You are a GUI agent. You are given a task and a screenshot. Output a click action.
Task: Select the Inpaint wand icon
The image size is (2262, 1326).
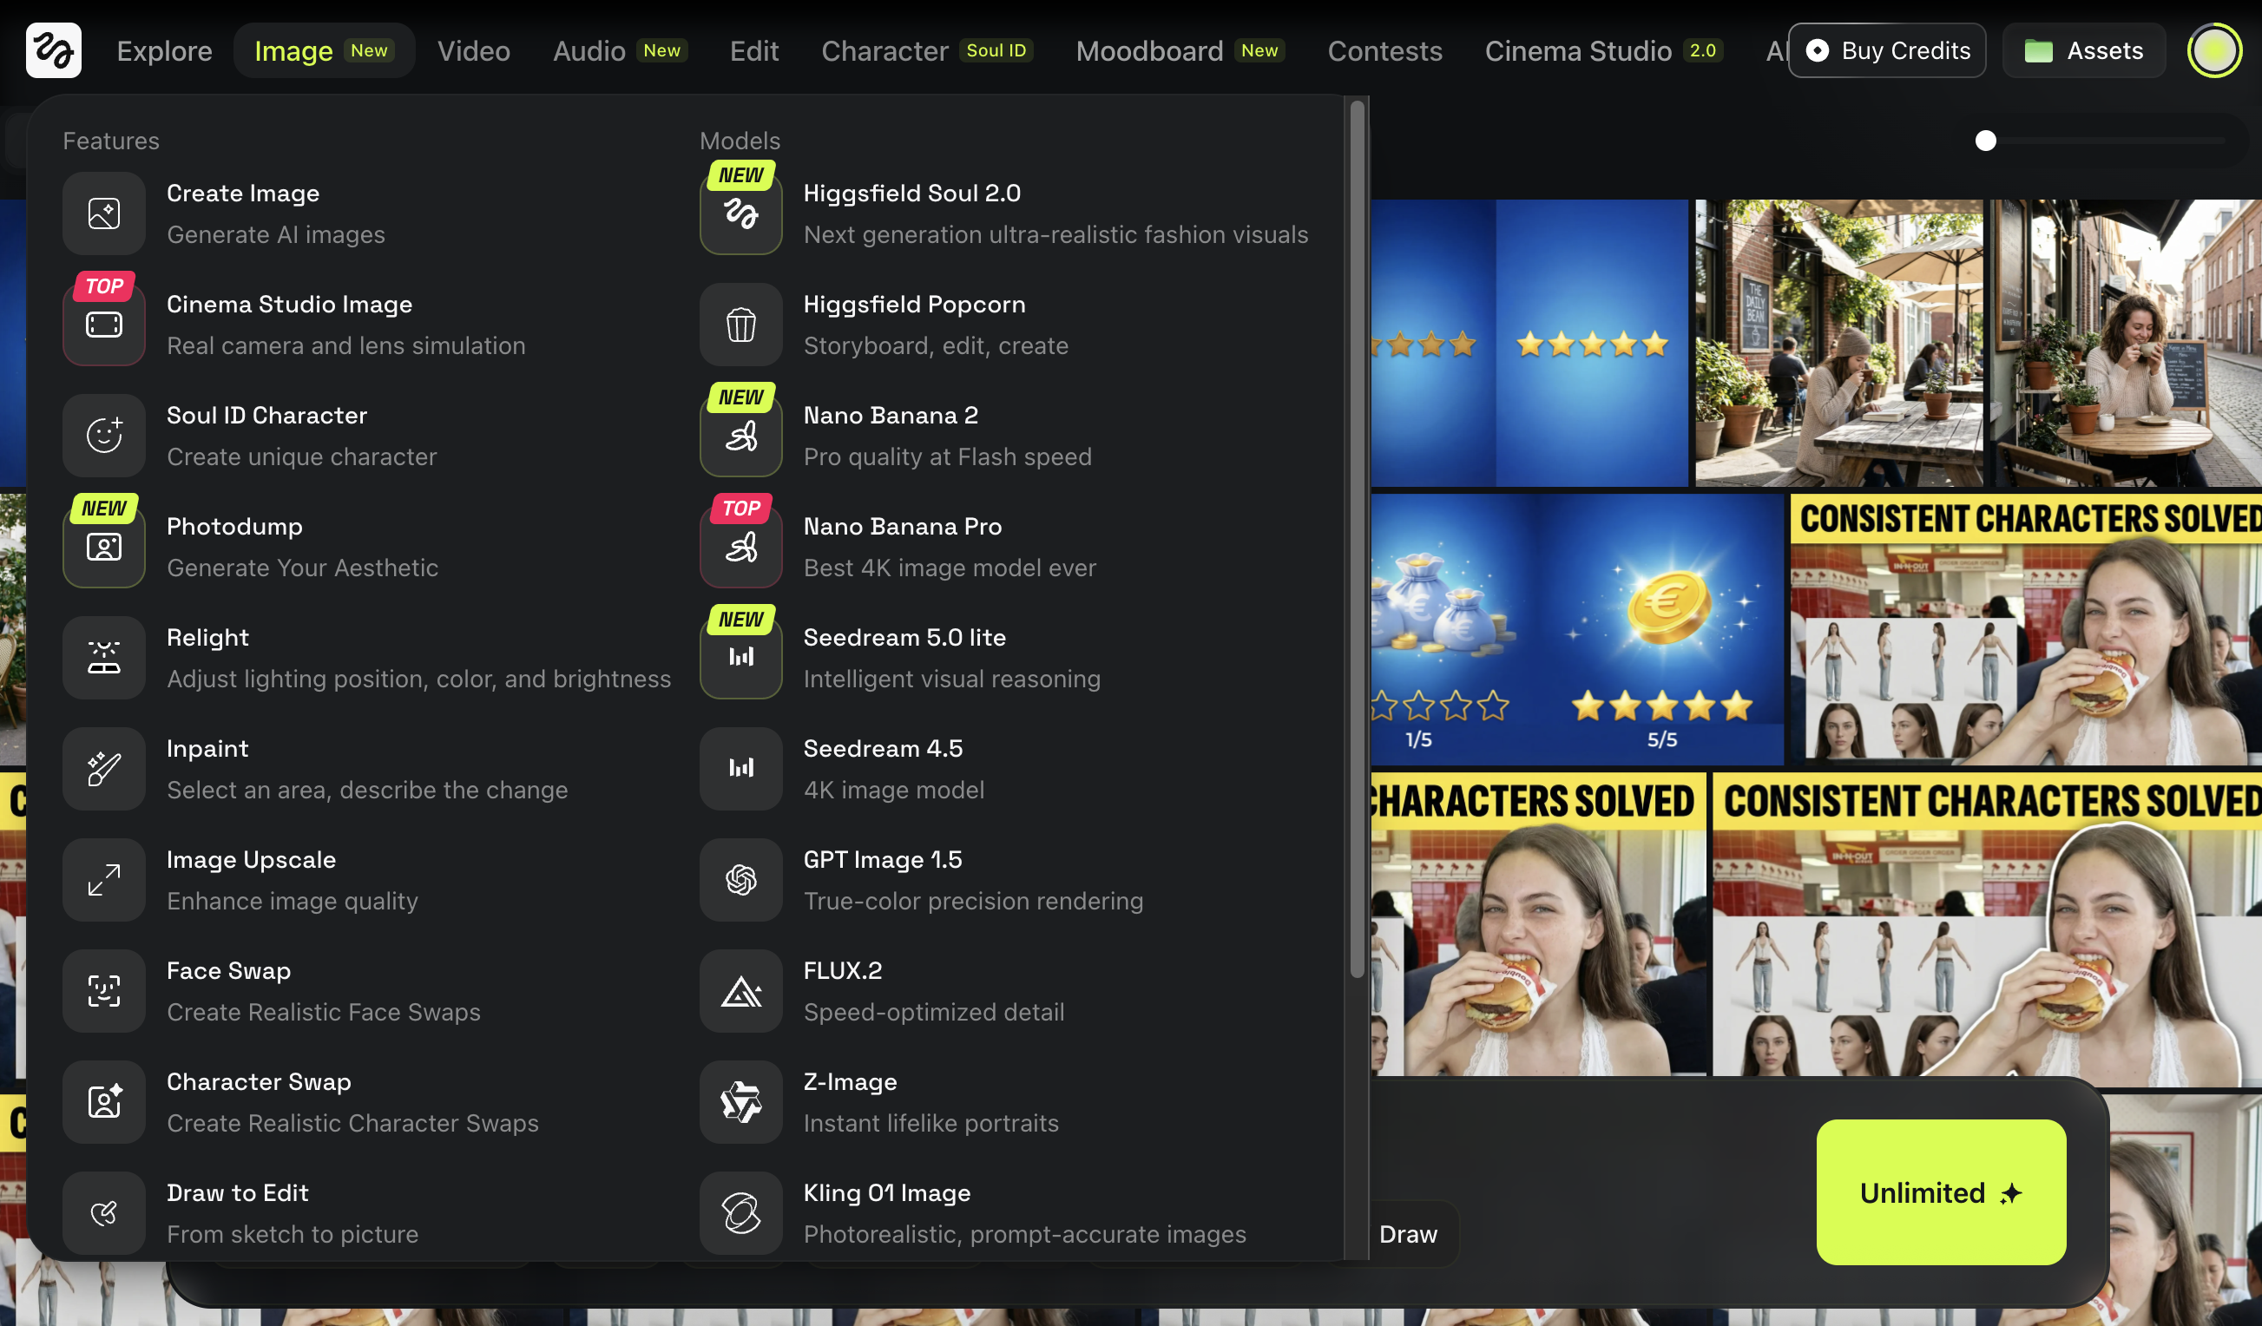coord(104,769)
